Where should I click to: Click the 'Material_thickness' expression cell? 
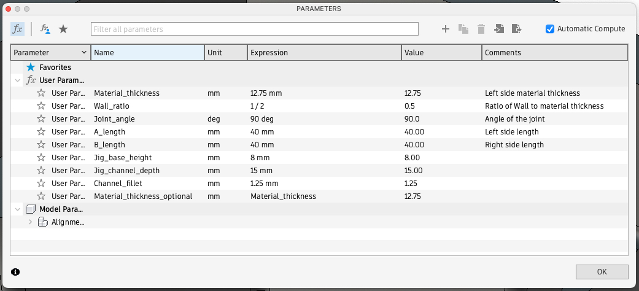click(324, 196)
